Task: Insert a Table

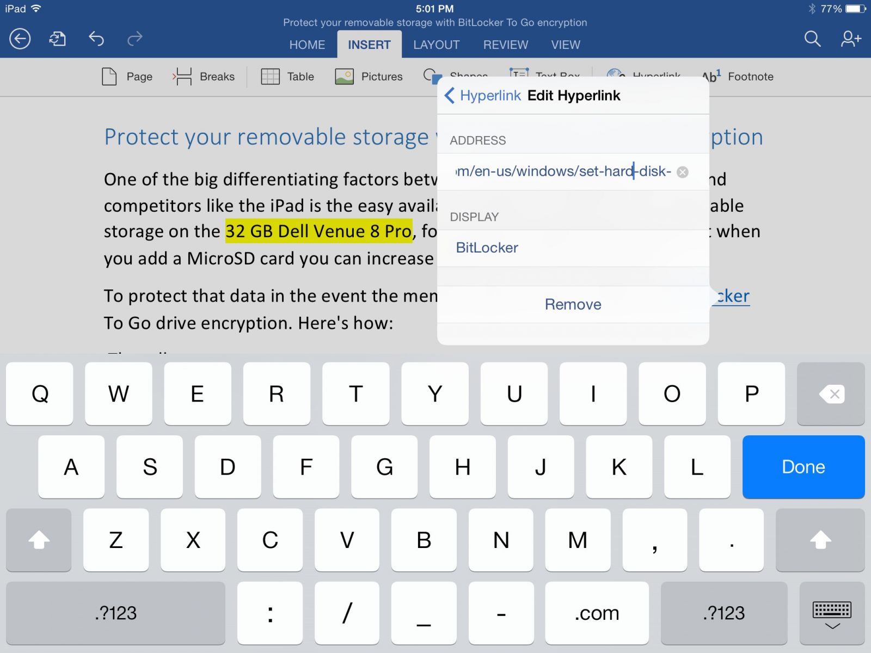Action: coord(287,77)
